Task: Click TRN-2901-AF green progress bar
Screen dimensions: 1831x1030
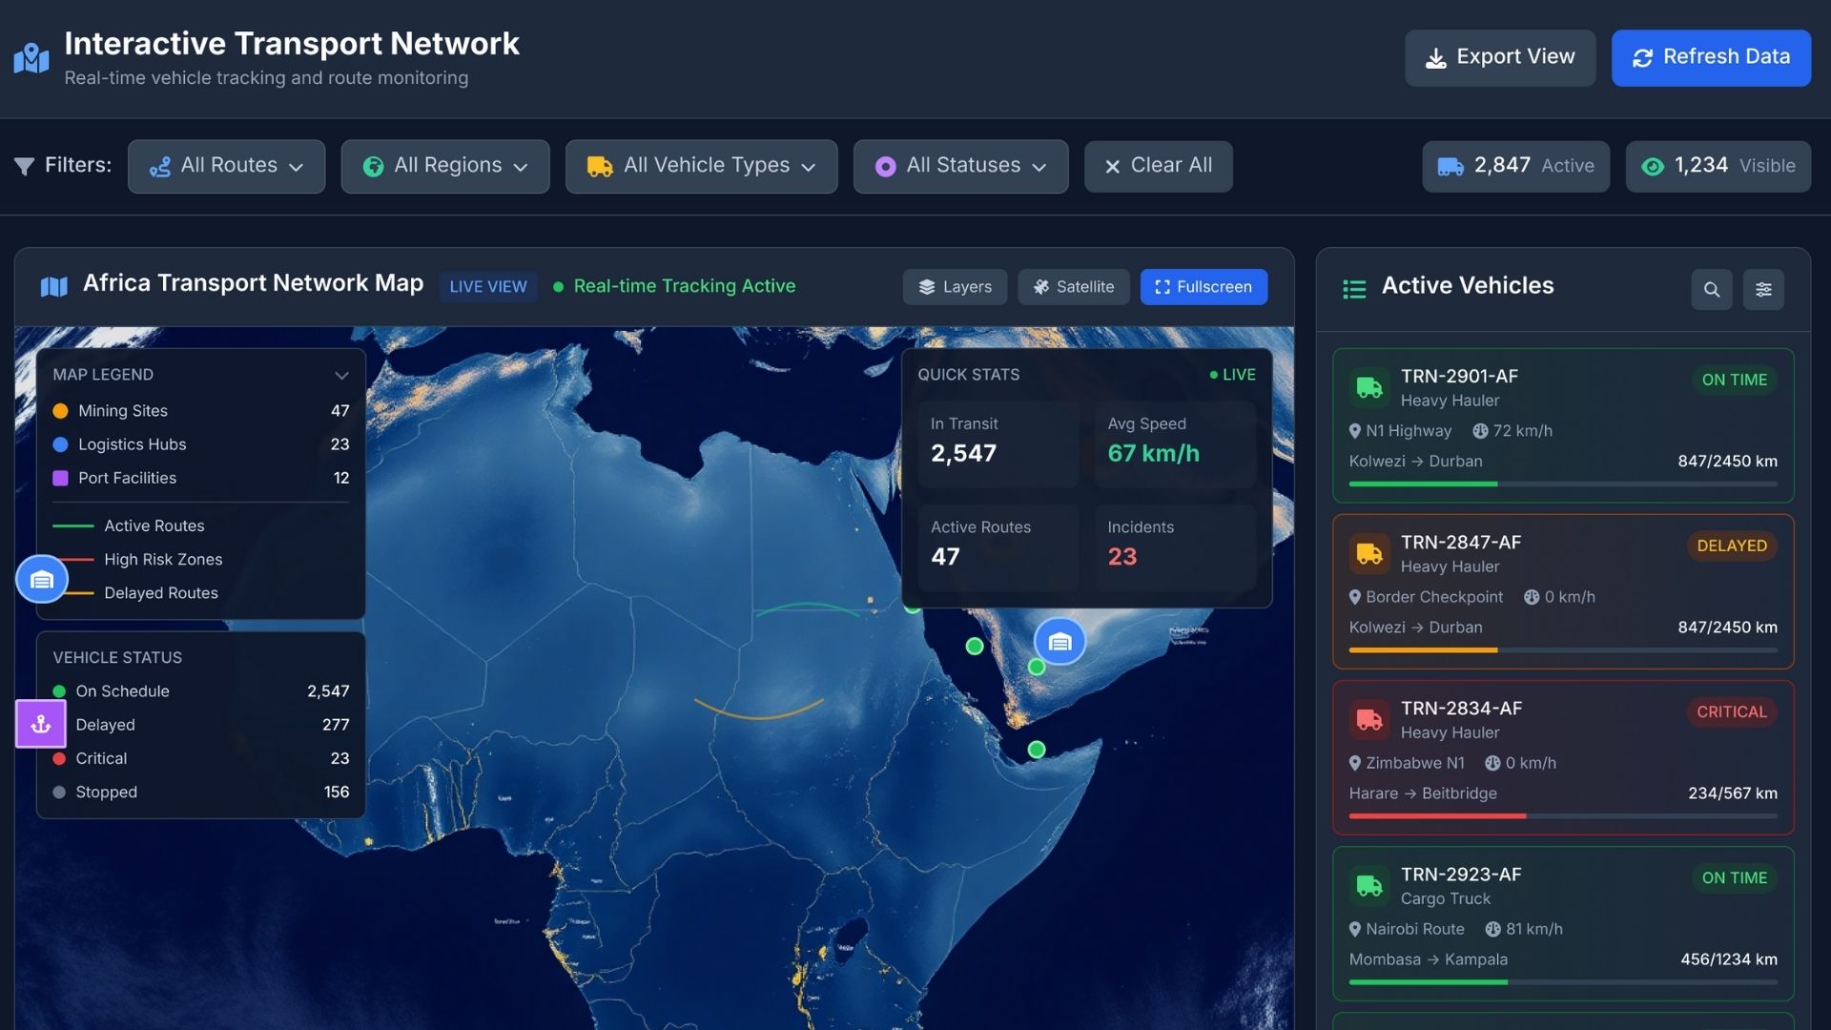Action: [1423, 484]
